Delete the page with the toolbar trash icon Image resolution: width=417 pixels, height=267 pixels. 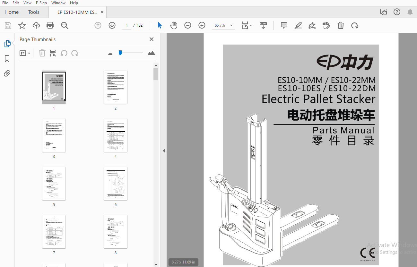coord(341,25)
